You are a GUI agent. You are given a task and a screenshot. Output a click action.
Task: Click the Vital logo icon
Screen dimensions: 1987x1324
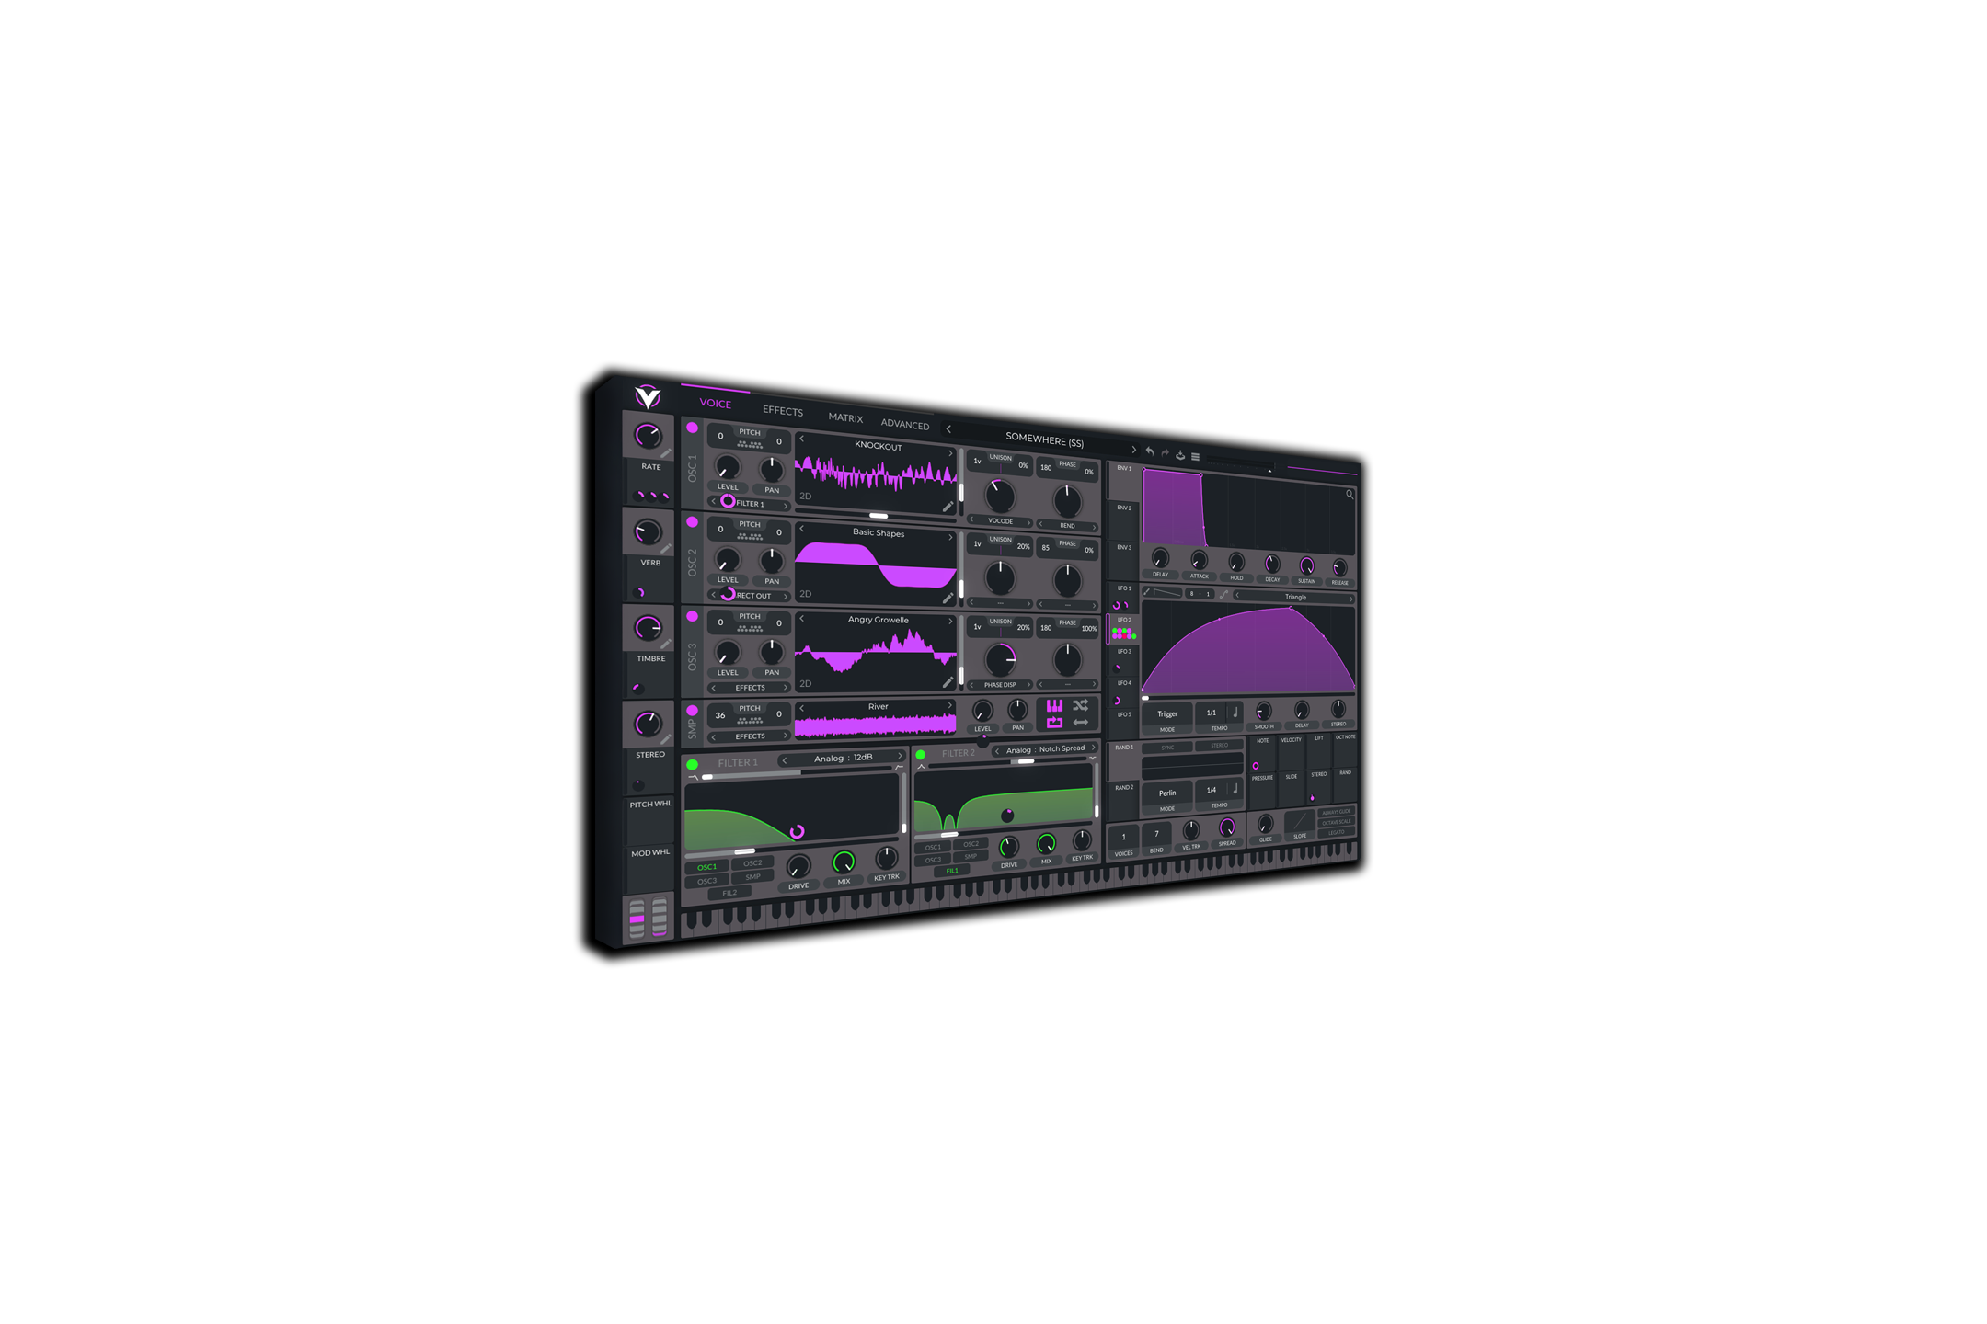tap(648, 396)
